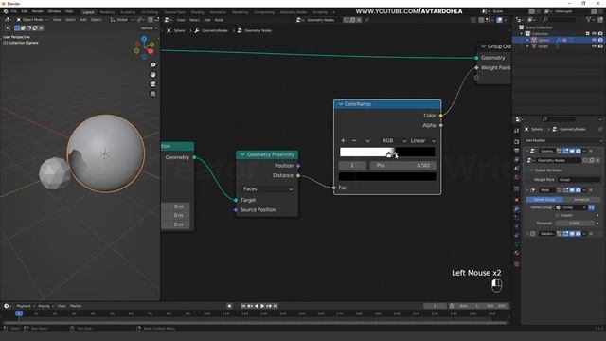Open the timeline Playback menu
This screenshot has width=606, height=341.
coord(26,306)
